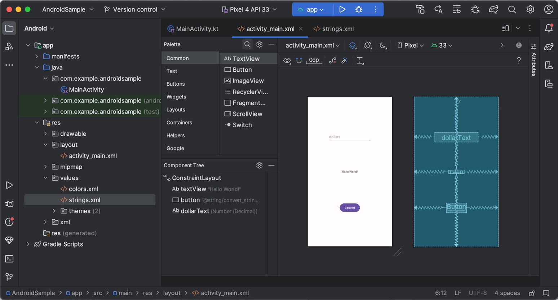Sync project with Gradle files icon
Viewport: 558px width, 300px height.
(493, 9)
